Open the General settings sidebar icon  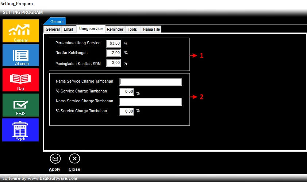(20, 31)
